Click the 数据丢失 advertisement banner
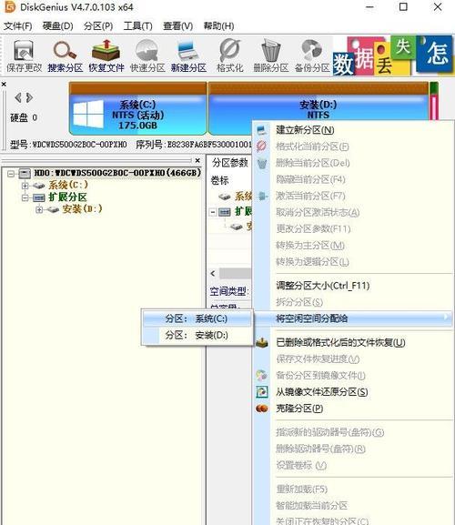Image resolution: width=455 pixels, height=525 pixels. pos(394,56)
